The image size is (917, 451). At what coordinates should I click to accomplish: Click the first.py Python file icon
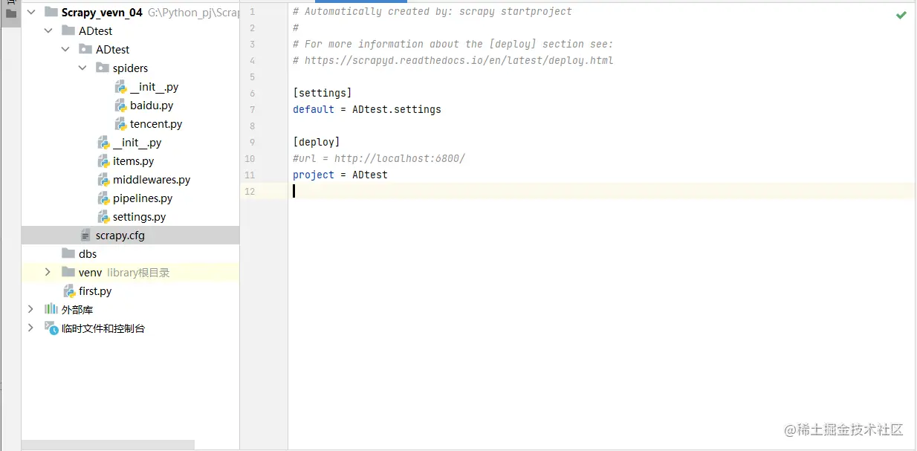70,291
